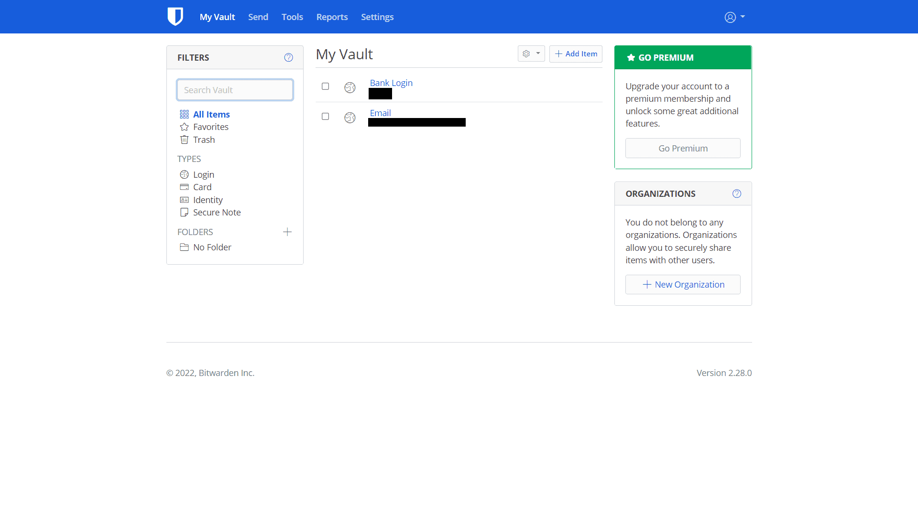Open the My Vault tab
This screenshot has height=516, width=918.
pos(217,17)
